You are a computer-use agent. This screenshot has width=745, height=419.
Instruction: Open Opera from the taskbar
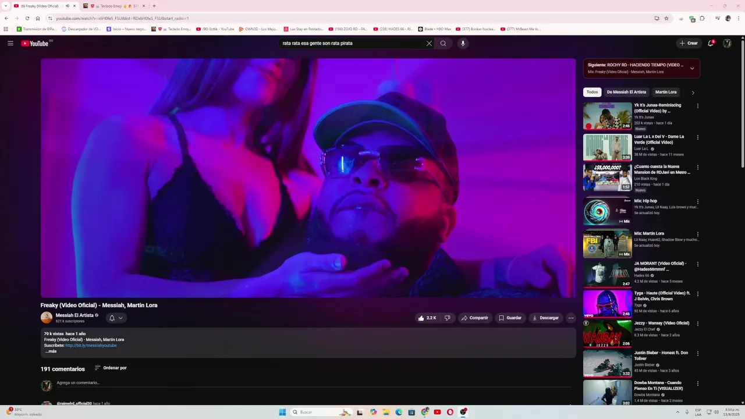point(450,412)
